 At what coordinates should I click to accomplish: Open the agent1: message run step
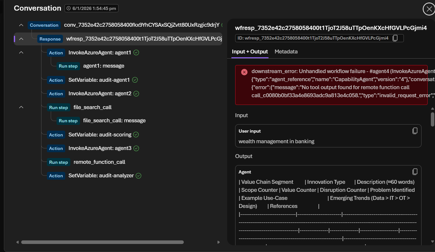click(x=103, y=66)
